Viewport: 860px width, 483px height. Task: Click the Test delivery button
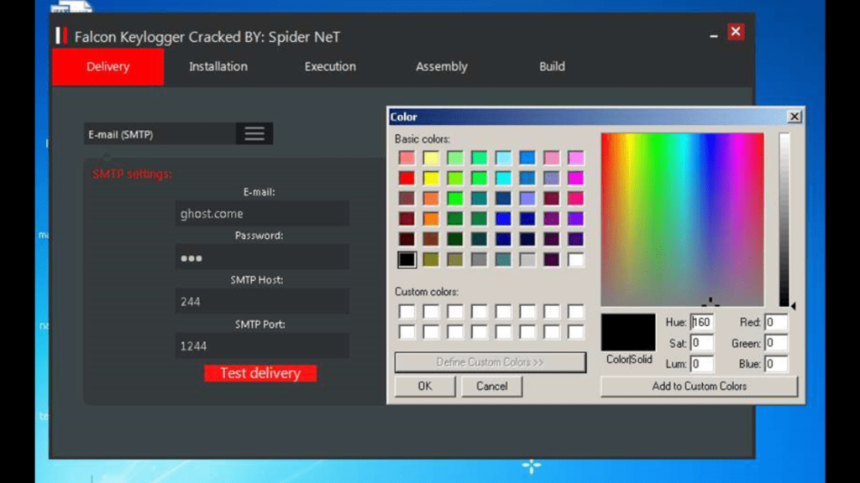pyautogui.click(x=260, y=373)
